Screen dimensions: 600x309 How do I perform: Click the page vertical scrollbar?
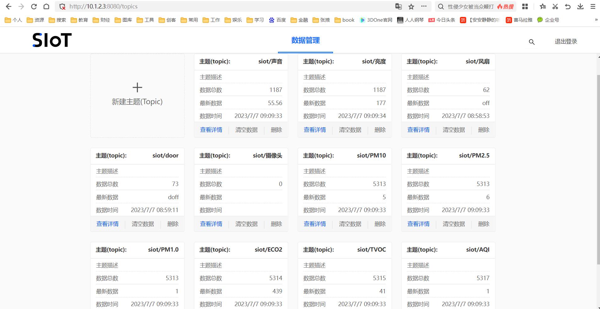coord(598,169)
